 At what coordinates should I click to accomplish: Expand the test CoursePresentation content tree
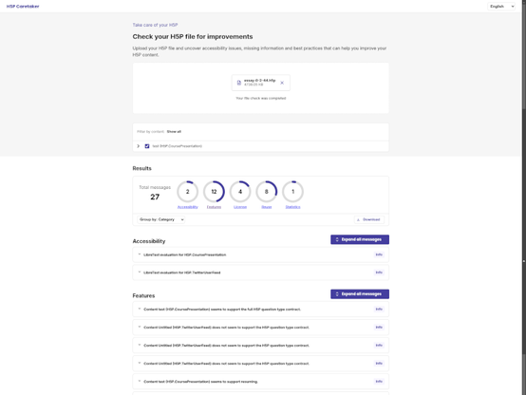click(x=139, y=146)
